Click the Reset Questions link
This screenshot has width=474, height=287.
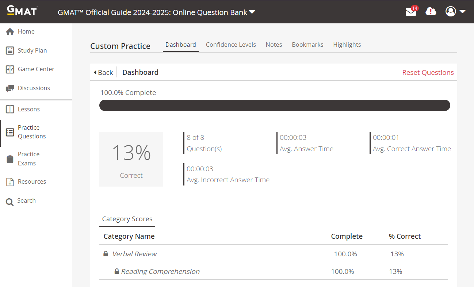(x=428, y=72)
